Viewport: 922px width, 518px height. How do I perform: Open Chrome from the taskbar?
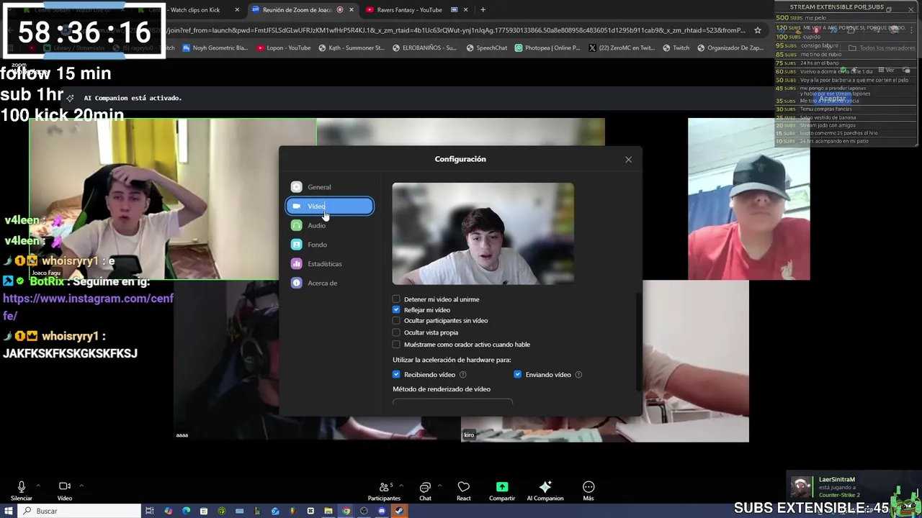coord(346,511)
